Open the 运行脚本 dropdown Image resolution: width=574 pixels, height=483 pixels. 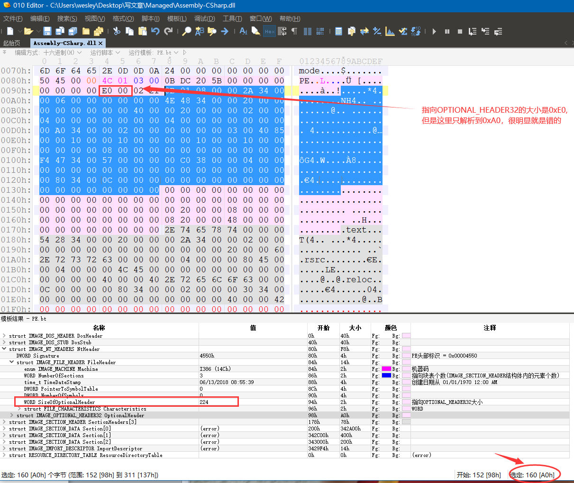pyautogui.click(x=105, y=53)
